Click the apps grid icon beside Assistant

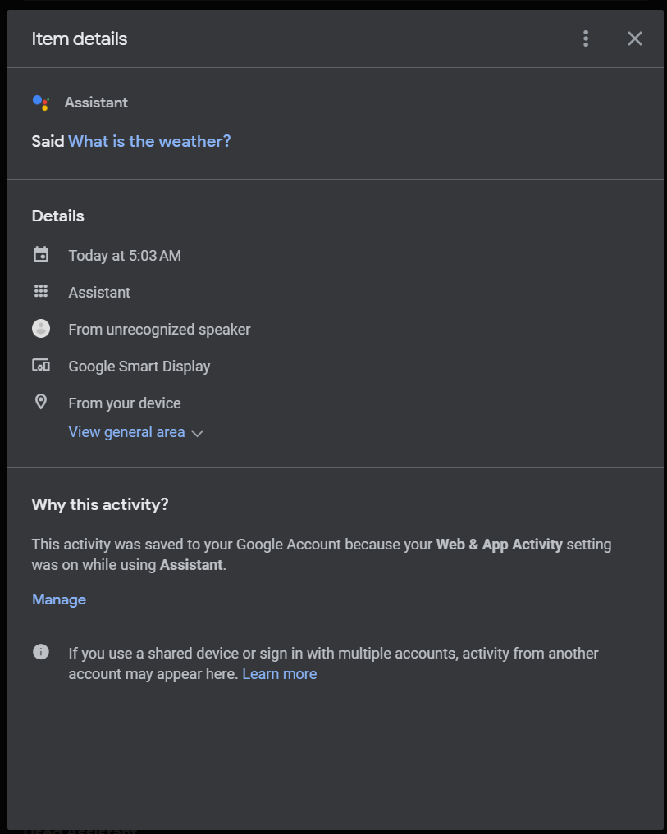point(41,292)
